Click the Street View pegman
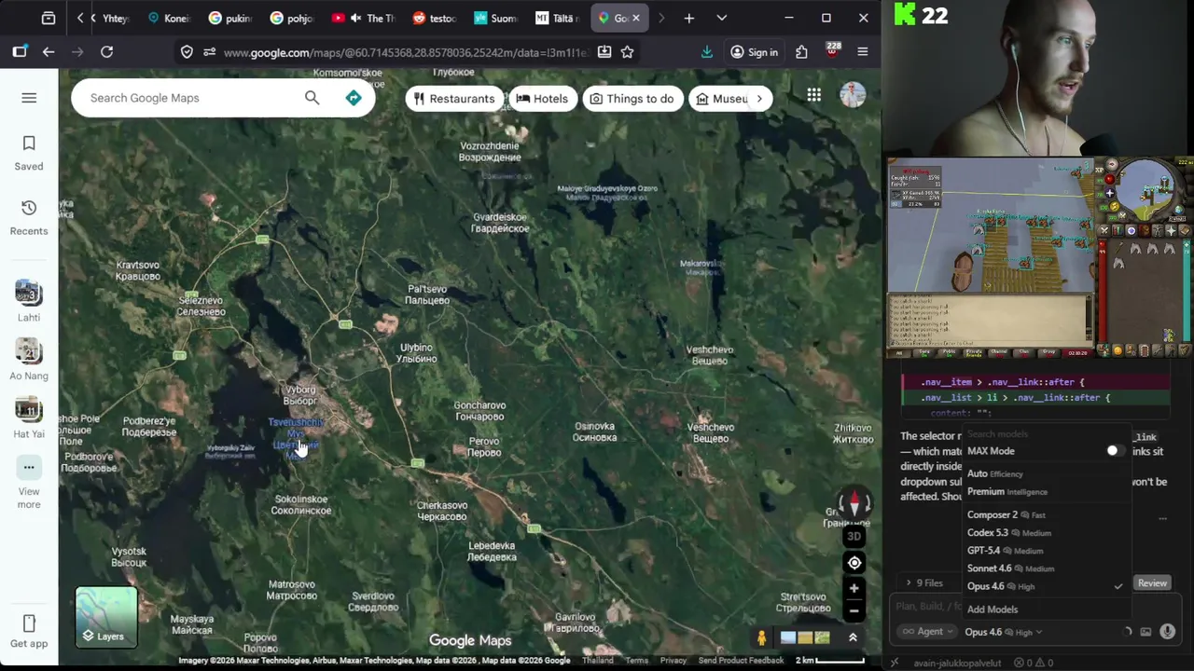The height and width of the screenshot is (671, 1194). click(762, 637)
